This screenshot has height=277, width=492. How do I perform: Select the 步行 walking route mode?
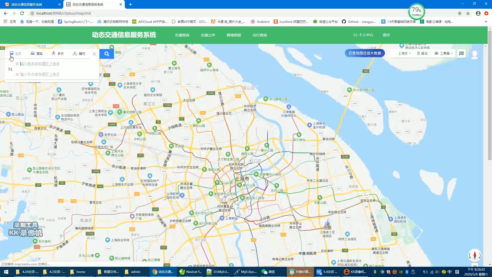pos(58,54)
